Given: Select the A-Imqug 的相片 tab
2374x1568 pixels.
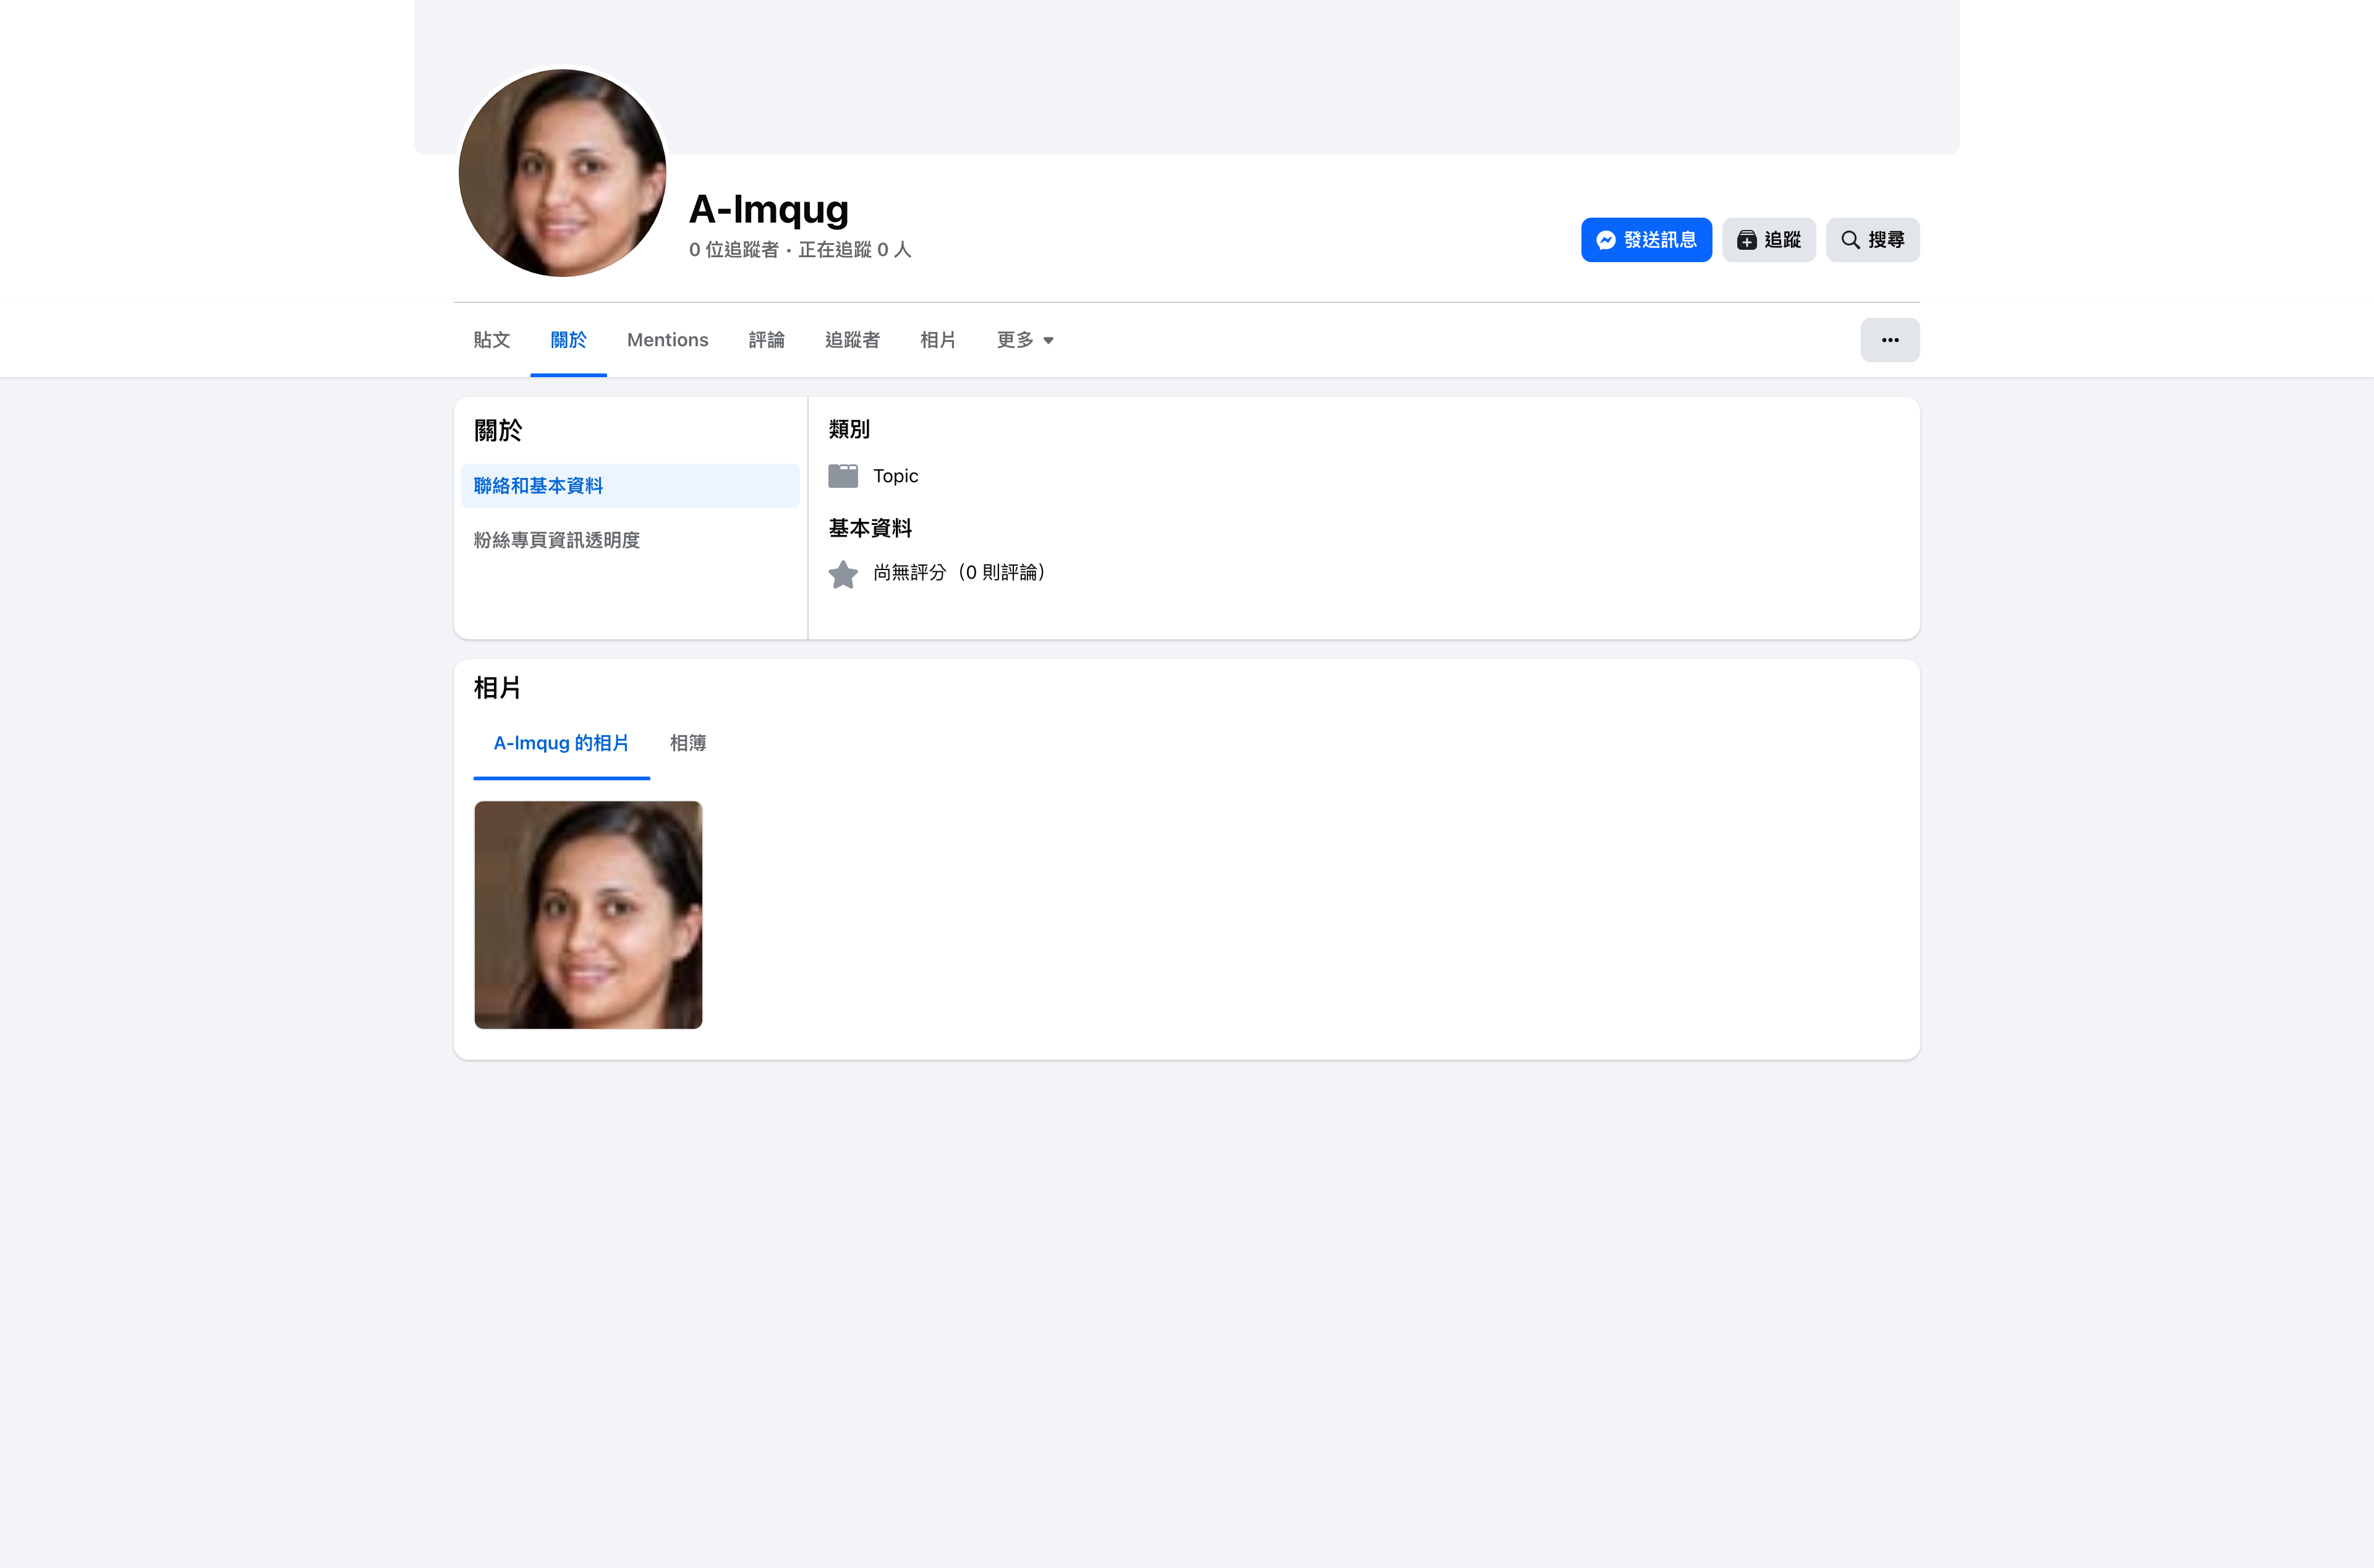Looking at the screenshot, I should pos(561,743).
